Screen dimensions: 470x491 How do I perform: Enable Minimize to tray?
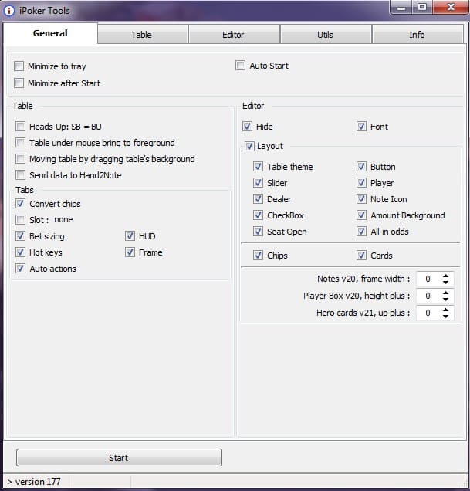click(19, 66)
